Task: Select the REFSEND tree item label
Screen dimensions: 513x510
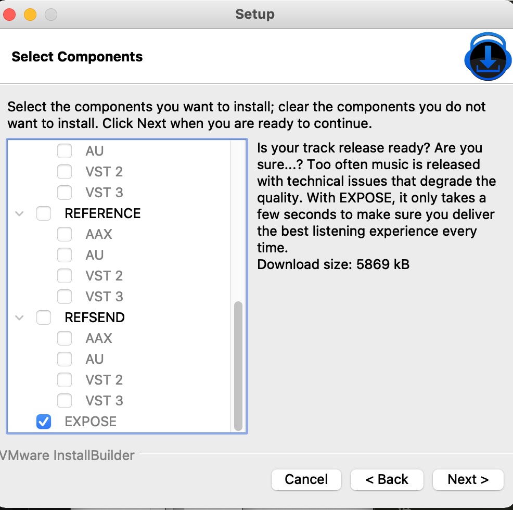Action: point(95,317)
